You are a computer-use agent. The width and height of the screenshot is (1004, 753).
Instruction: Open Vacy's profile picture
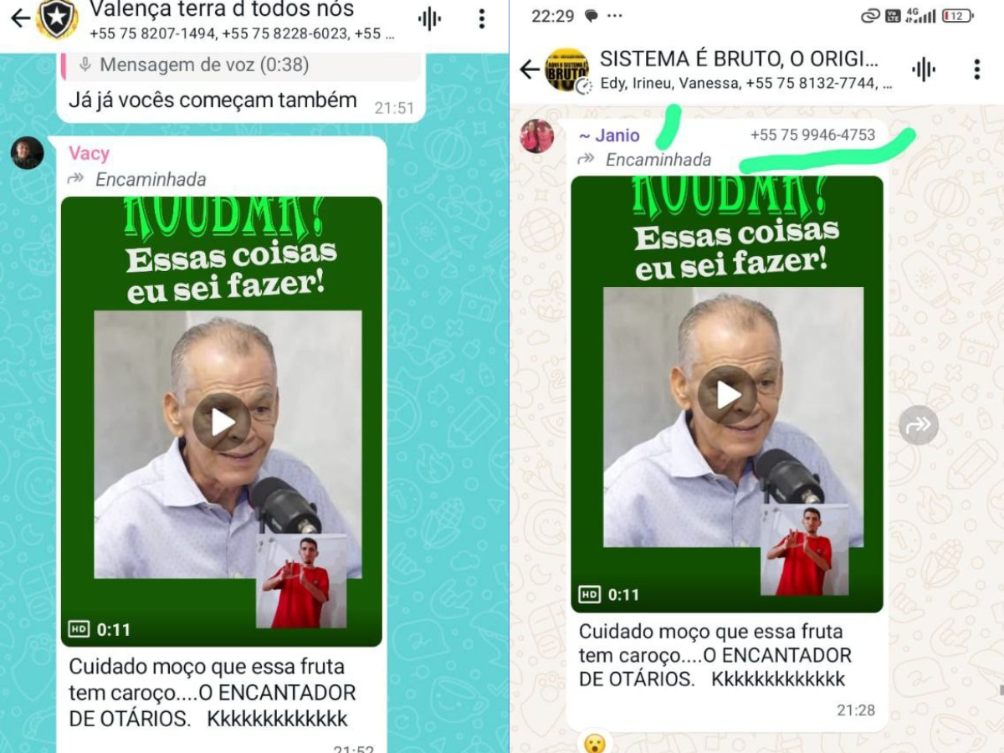tap(27, 153)
